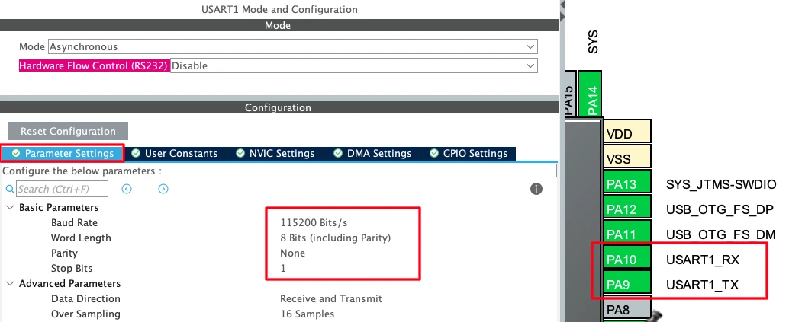Open the NVIC Settings tab

(275, 154)
